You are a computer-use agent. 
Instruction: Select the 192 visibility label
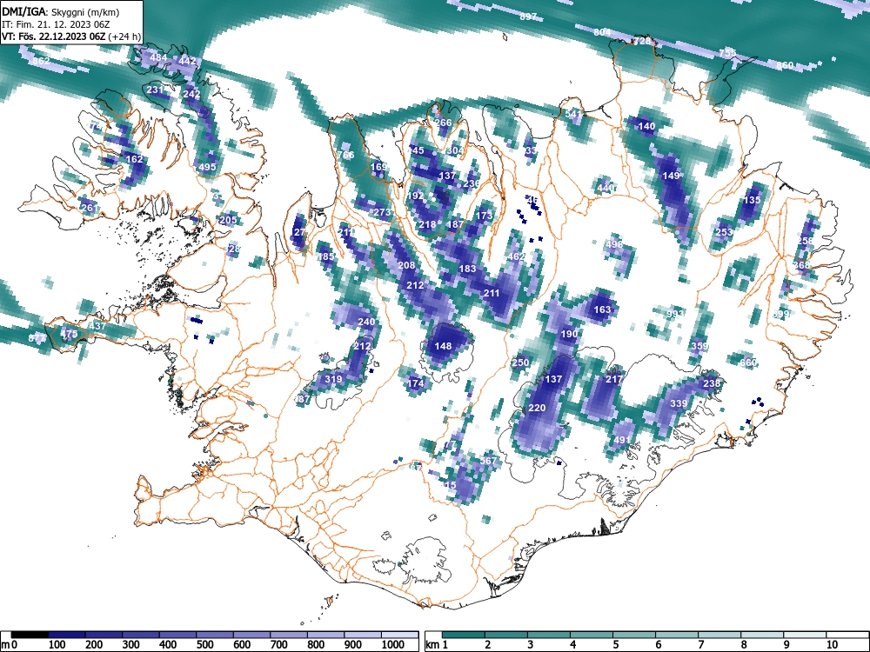(x=415, y=196)
